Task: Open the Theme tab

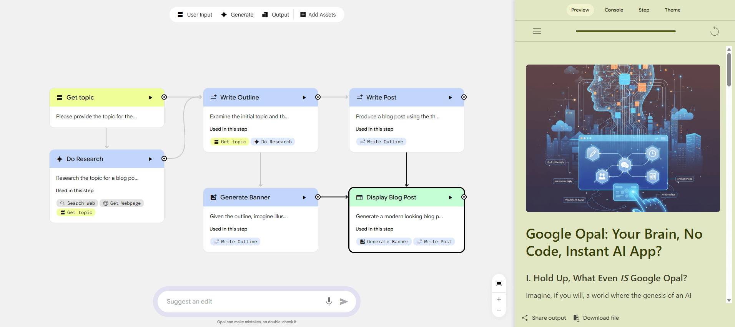Action: [x=672, y=10]
